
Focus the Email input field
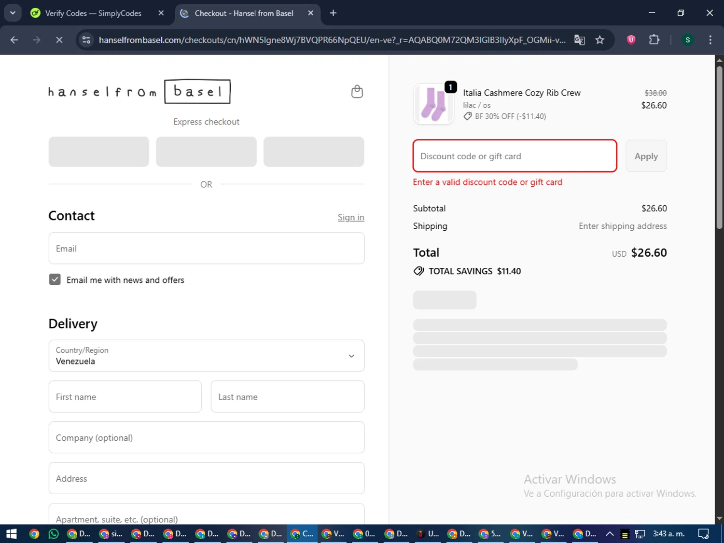click(207, 249)
